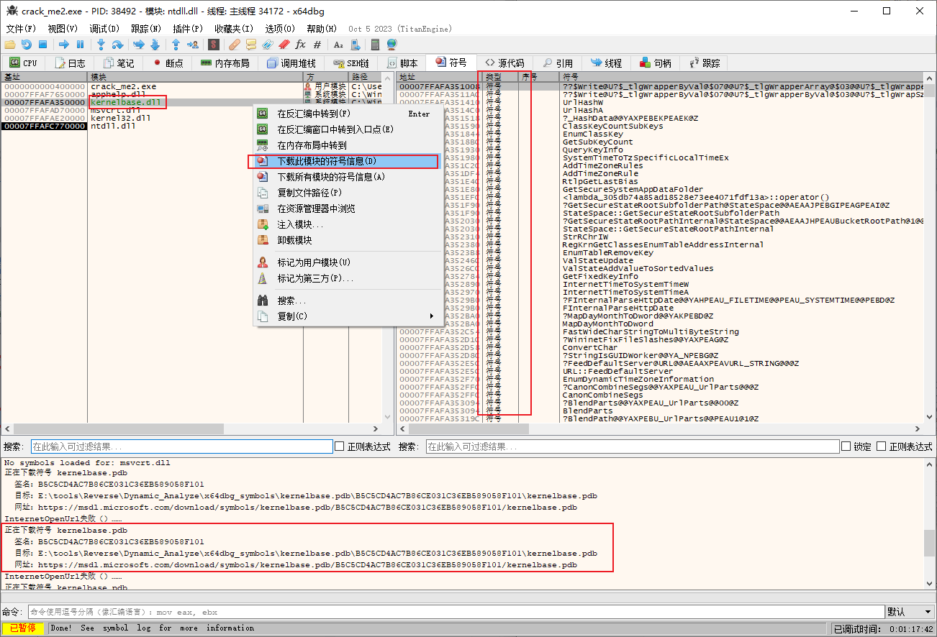Click the fx functions toolbar icon
The image size is (937, 637).
[300, 45]
